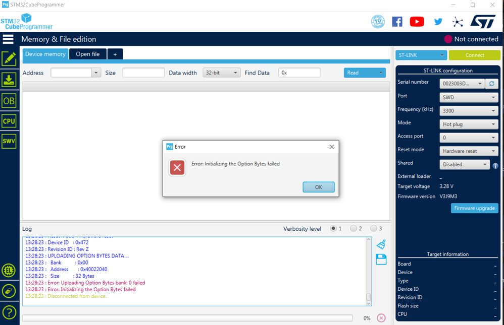Image resolution: width=504 pixels, height=325 pixels.
Task: Open the Reset mode dropdown
Action: pos(469,151)
